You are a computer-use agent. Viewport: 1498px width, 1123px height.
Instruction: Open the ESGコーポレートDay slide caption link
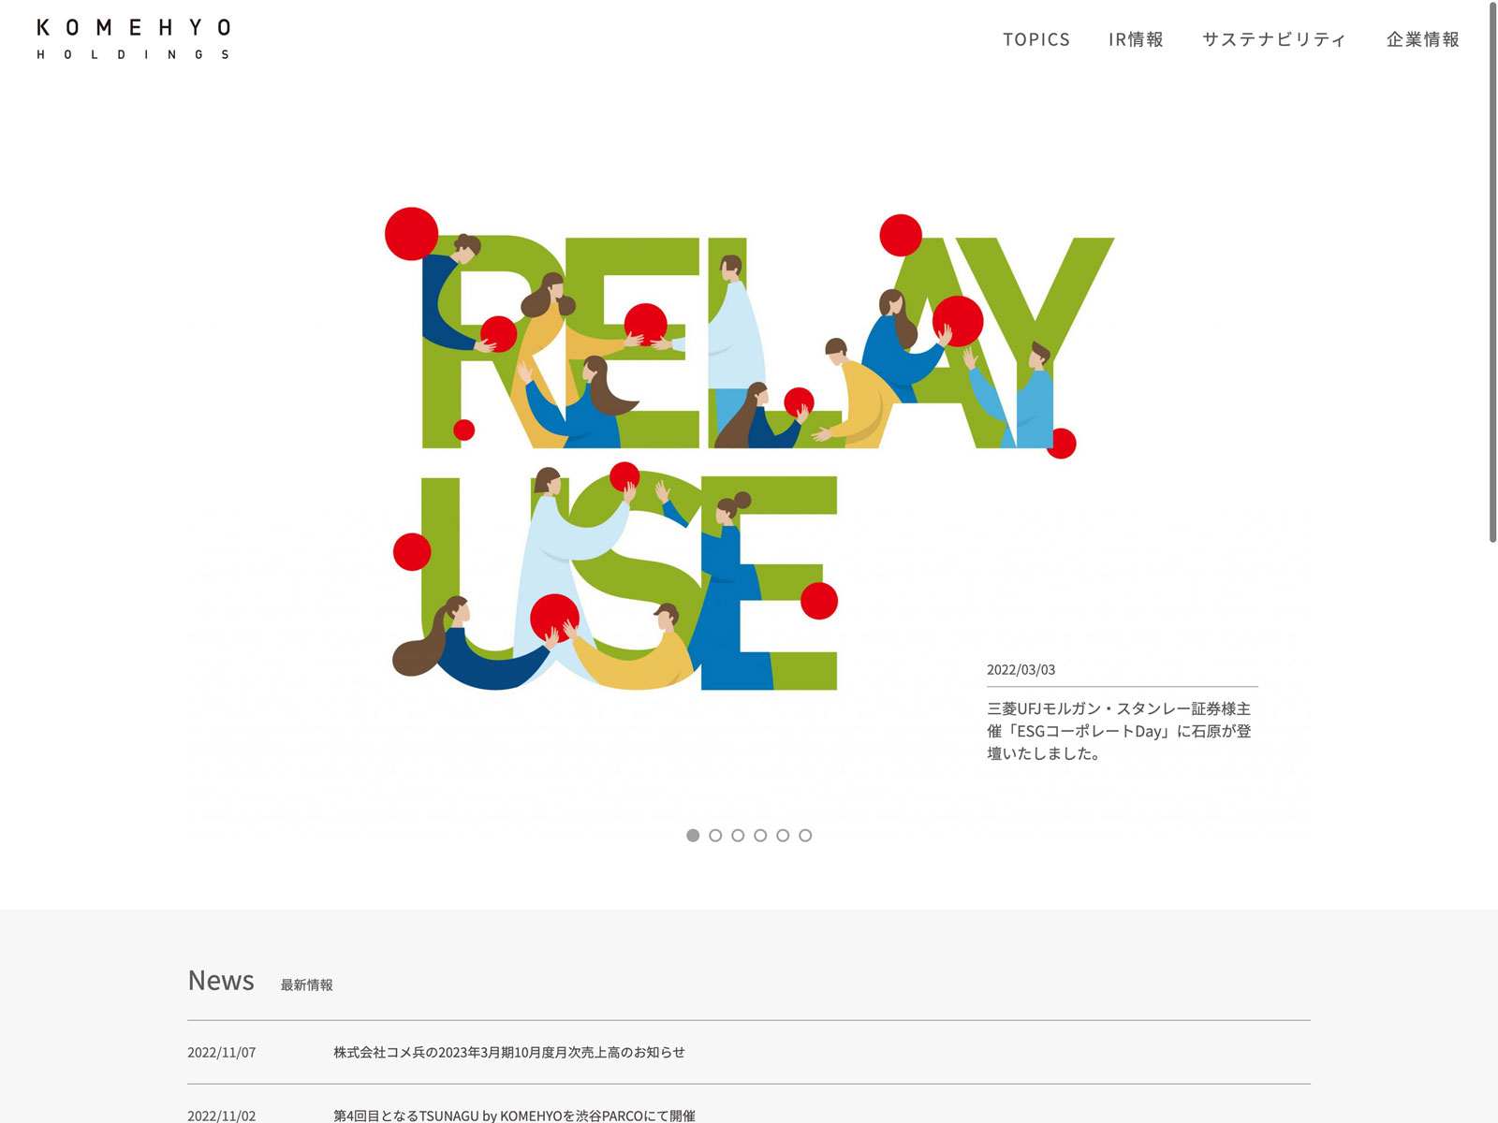[1119, 731]
